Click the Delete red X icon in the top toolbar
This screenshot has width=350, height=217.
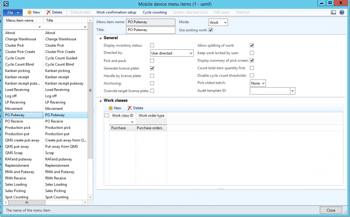point(49,12)
